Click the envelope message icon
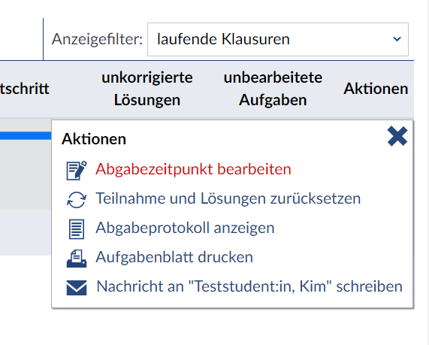The height and width of the screenshot is (345, 429). click(77, 287)
